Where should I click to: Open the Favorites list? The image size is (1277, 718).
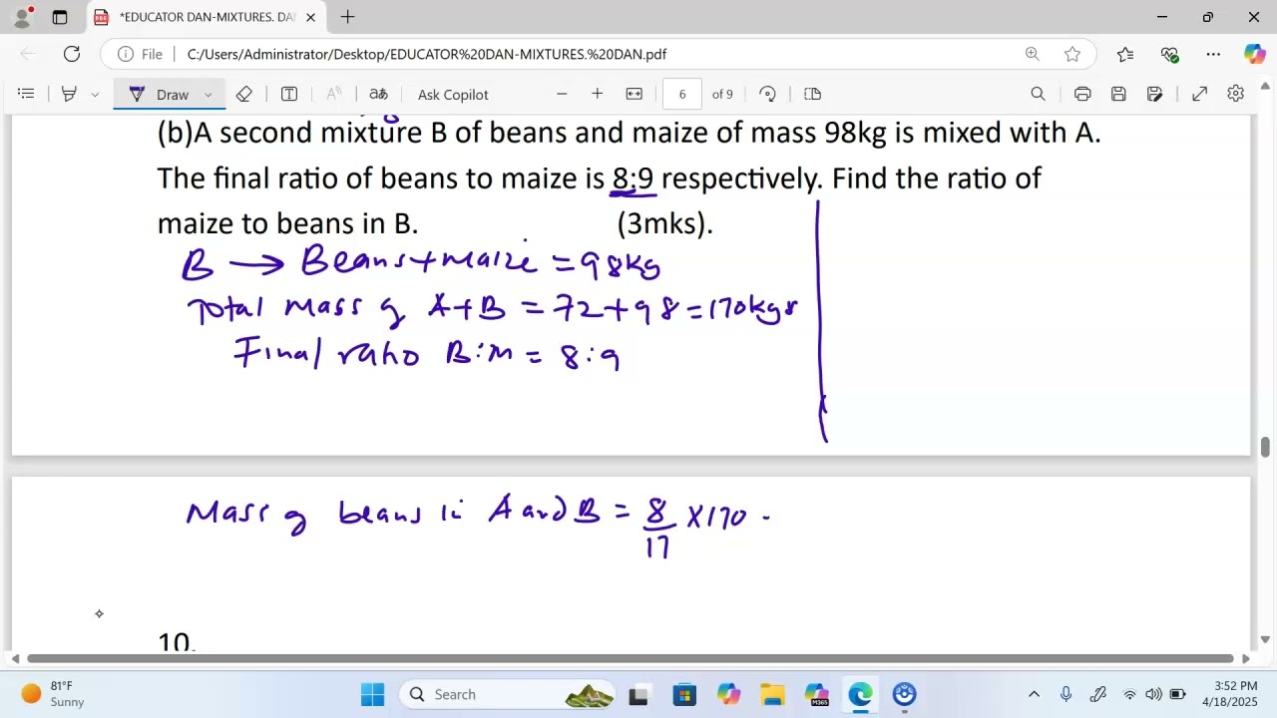[x=1125, y=54]
